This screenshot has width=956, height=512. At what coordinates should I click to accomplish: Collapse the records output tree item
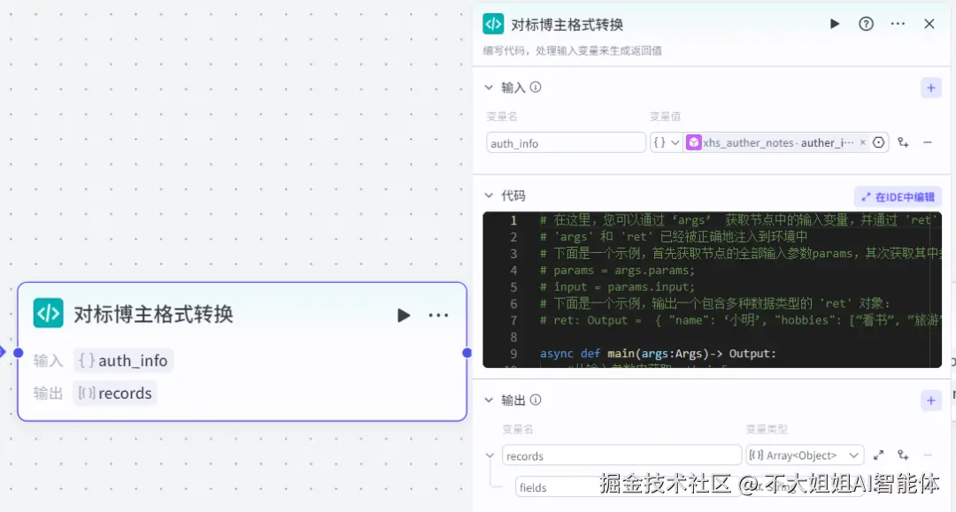coord(490,455)
